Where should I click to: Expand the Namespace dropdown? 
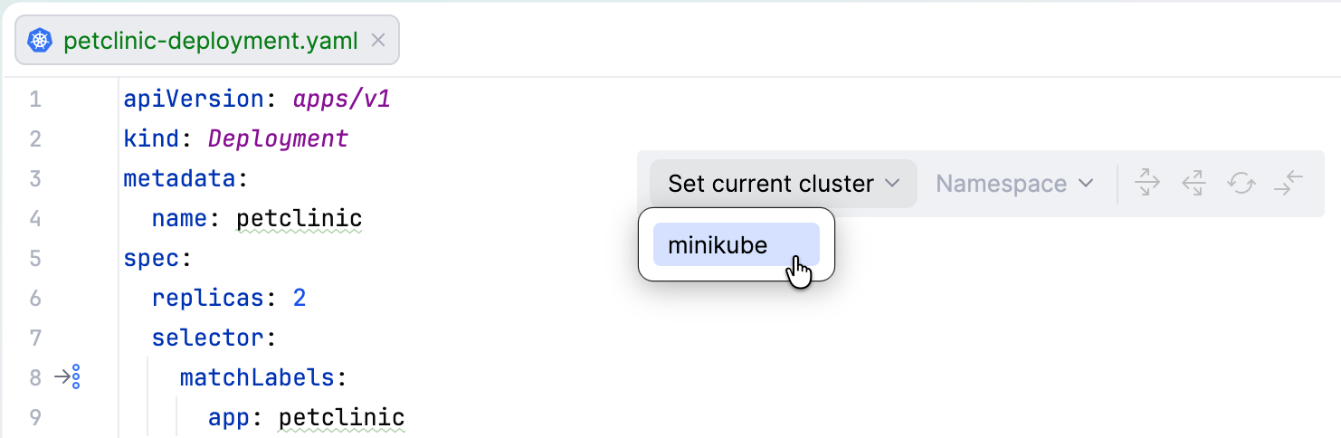1014,184
